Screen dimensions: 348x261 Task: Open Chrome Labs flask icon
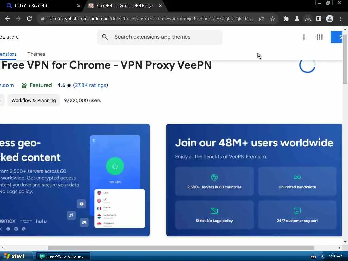[x=297, y=19]
